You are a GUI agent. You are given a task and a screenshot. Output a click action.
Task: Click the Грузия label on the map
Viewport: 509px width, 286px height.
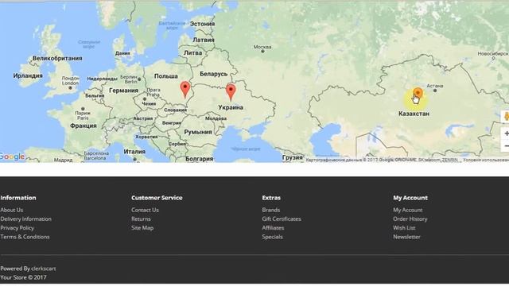click(293, 157)
